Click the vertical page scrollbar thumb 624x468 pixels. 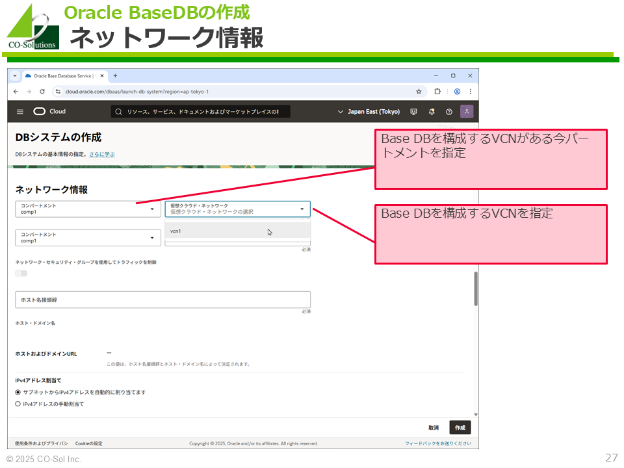pos(476,289)
